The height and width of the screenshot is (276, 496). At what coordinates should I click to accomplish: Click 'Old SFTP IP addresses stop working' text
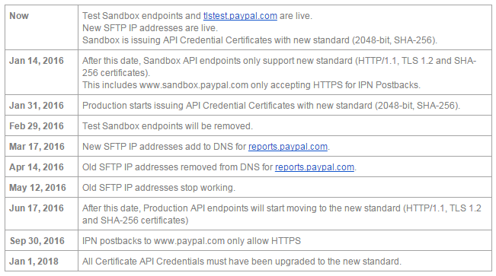[158, 188]
